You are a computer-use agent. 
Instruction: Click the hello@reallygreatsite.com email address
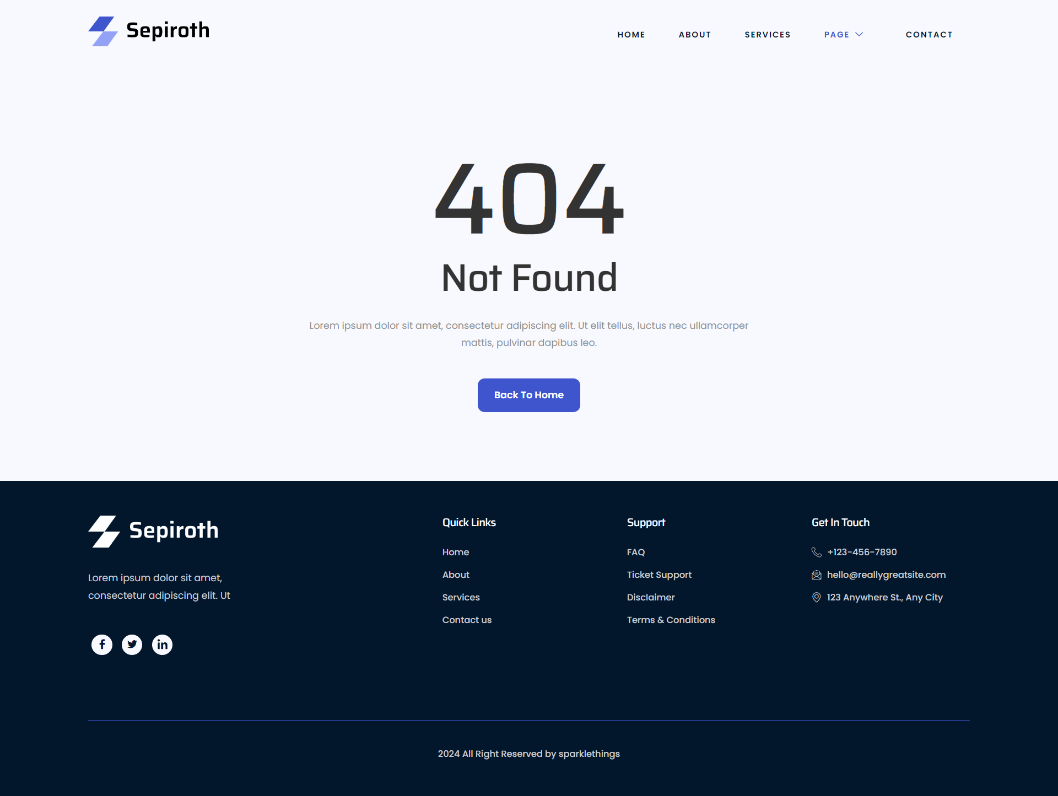coord(886,575)
